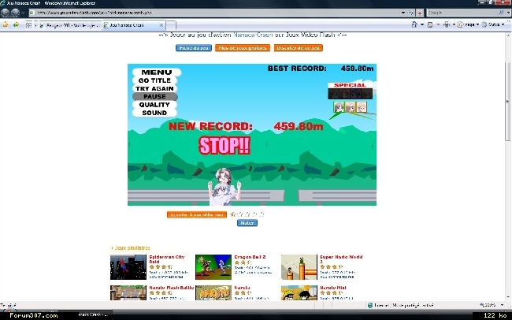Open the Dragon Ball Z game link

250,257
